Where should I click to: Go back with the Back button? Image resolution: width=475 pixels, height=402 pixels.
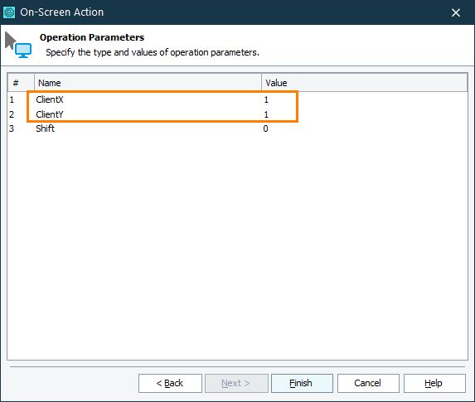(170, 383)
